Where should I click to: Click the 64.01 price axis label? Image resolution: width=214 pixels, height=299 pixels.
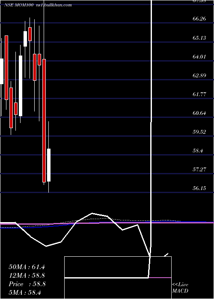click(199, 56)
